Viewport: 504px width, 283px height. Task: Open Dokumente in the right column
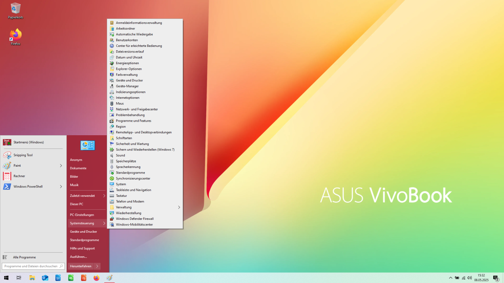87,168
